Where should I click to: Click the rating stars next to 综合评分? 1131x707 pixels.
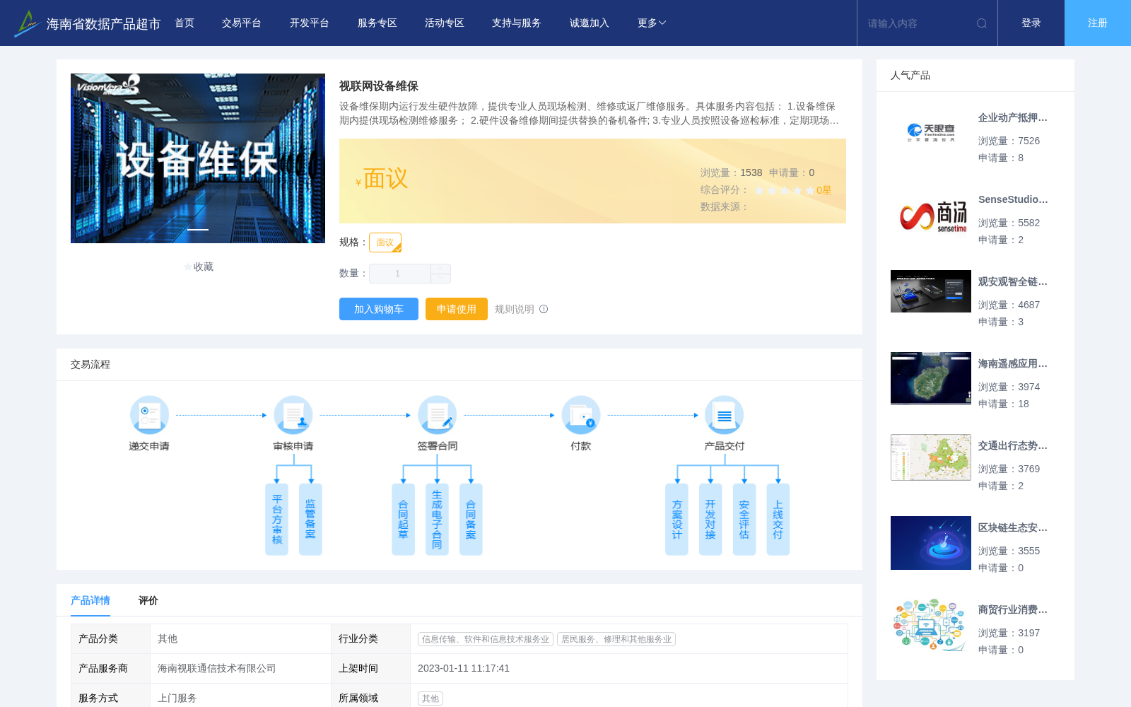pyautogui.click(x=785, y=190)
